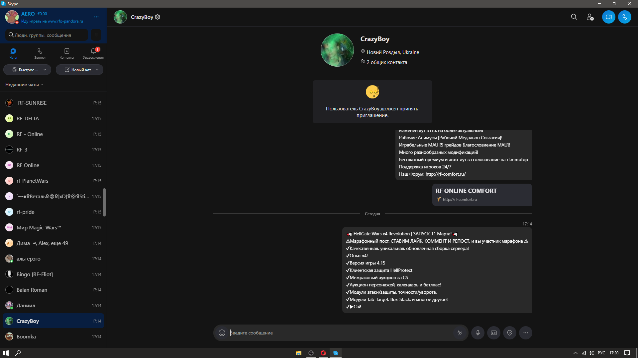Open File Explorer from taskbar

pos(298,353)
